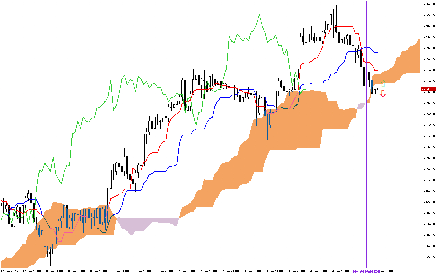Select the 20 Jan 17:00 time label
Viewport: 440px width, 275px height.
click(x=98, y=271)
